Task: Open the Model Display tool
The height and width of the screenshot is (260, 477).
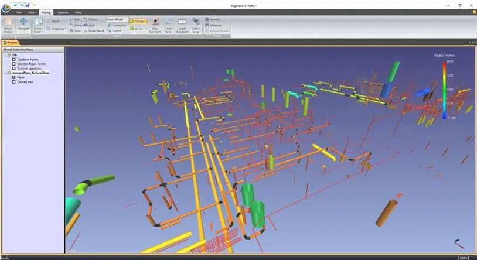Action: pos(8,25)
